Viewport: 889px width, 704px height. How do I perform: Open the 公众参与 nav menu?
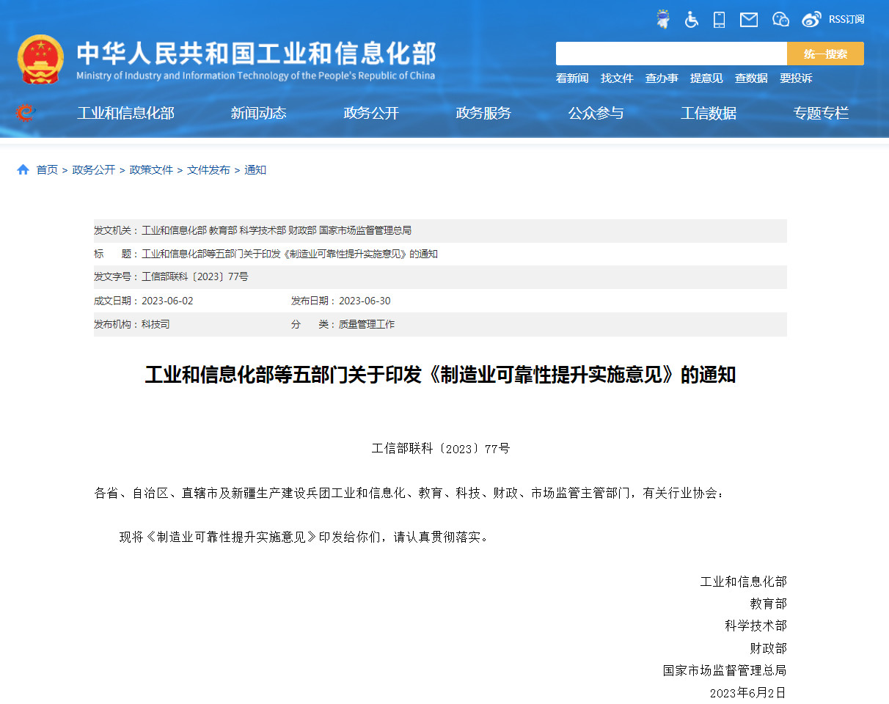(596, 113)
